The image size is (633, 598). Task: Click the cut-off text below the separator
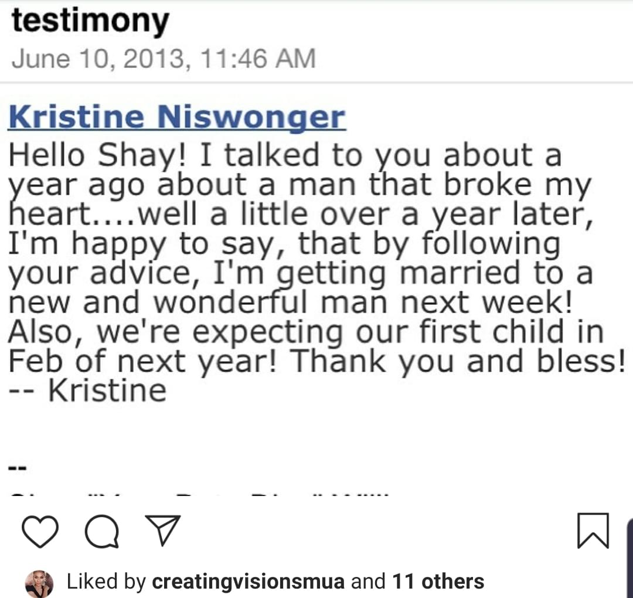click(x=199, y=494)
